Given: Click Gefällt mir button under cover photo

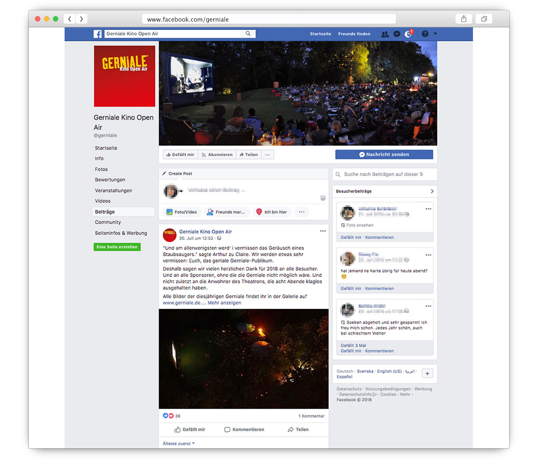Looking at the screenshot, I should click(180, 155).
